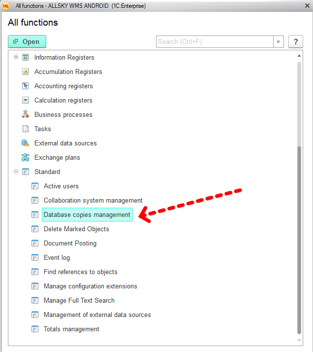Click the Find references to objects icon
This screenshot has width=313, height=352.
35,272
